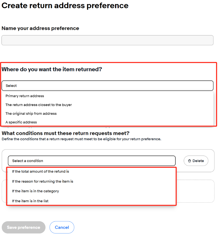This screenshot has height=240, width=224.
Task: Click the Where do you want item returned heading
Action: tap(52, 69)
